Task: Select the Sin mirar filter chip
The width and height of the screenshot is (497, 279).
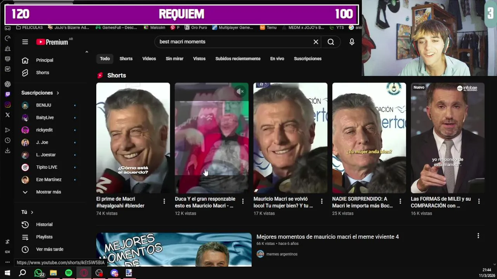Action: click(x=174, y=59)
